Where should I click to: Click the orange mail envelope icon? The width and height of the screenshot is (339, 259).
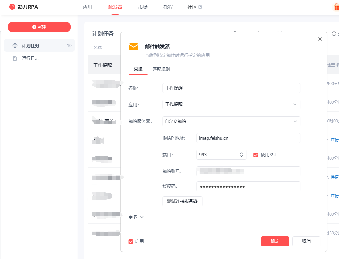point(134,47)
